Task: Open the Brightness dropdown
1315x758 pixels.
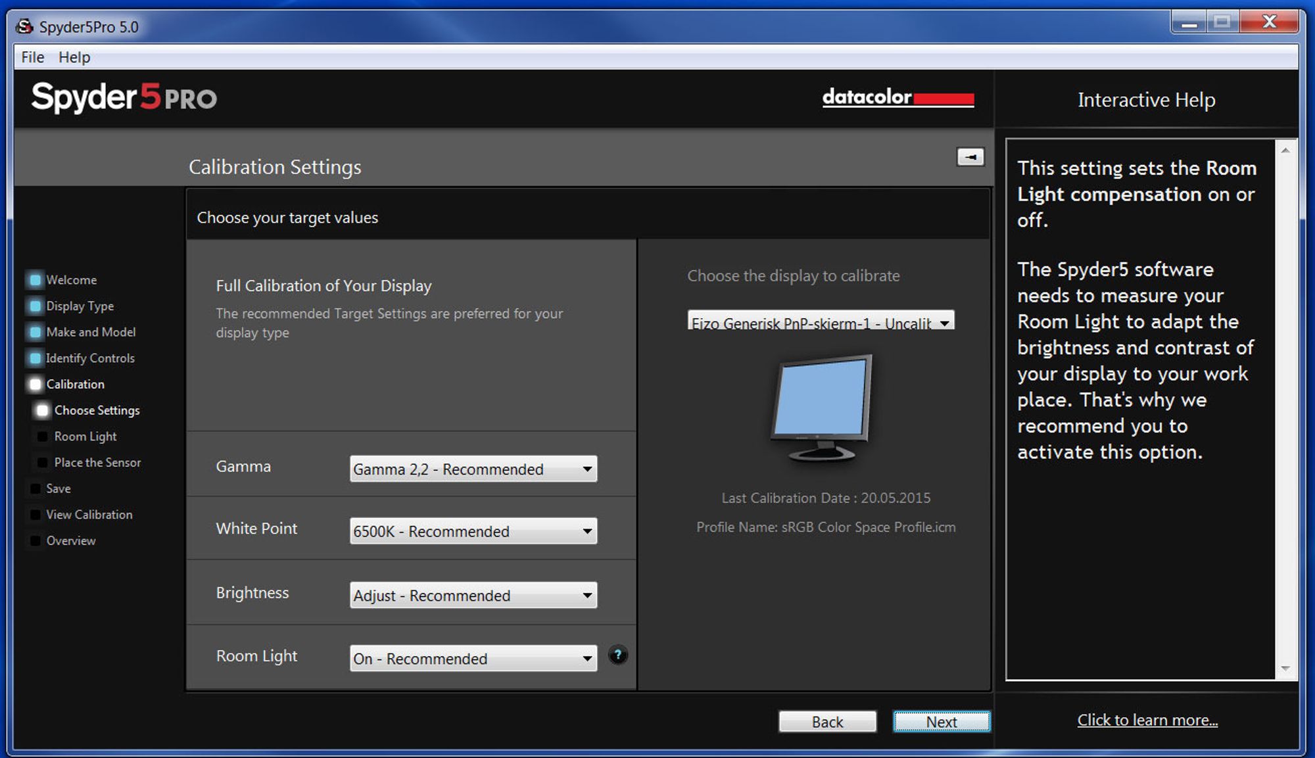Action: (473, 596)
